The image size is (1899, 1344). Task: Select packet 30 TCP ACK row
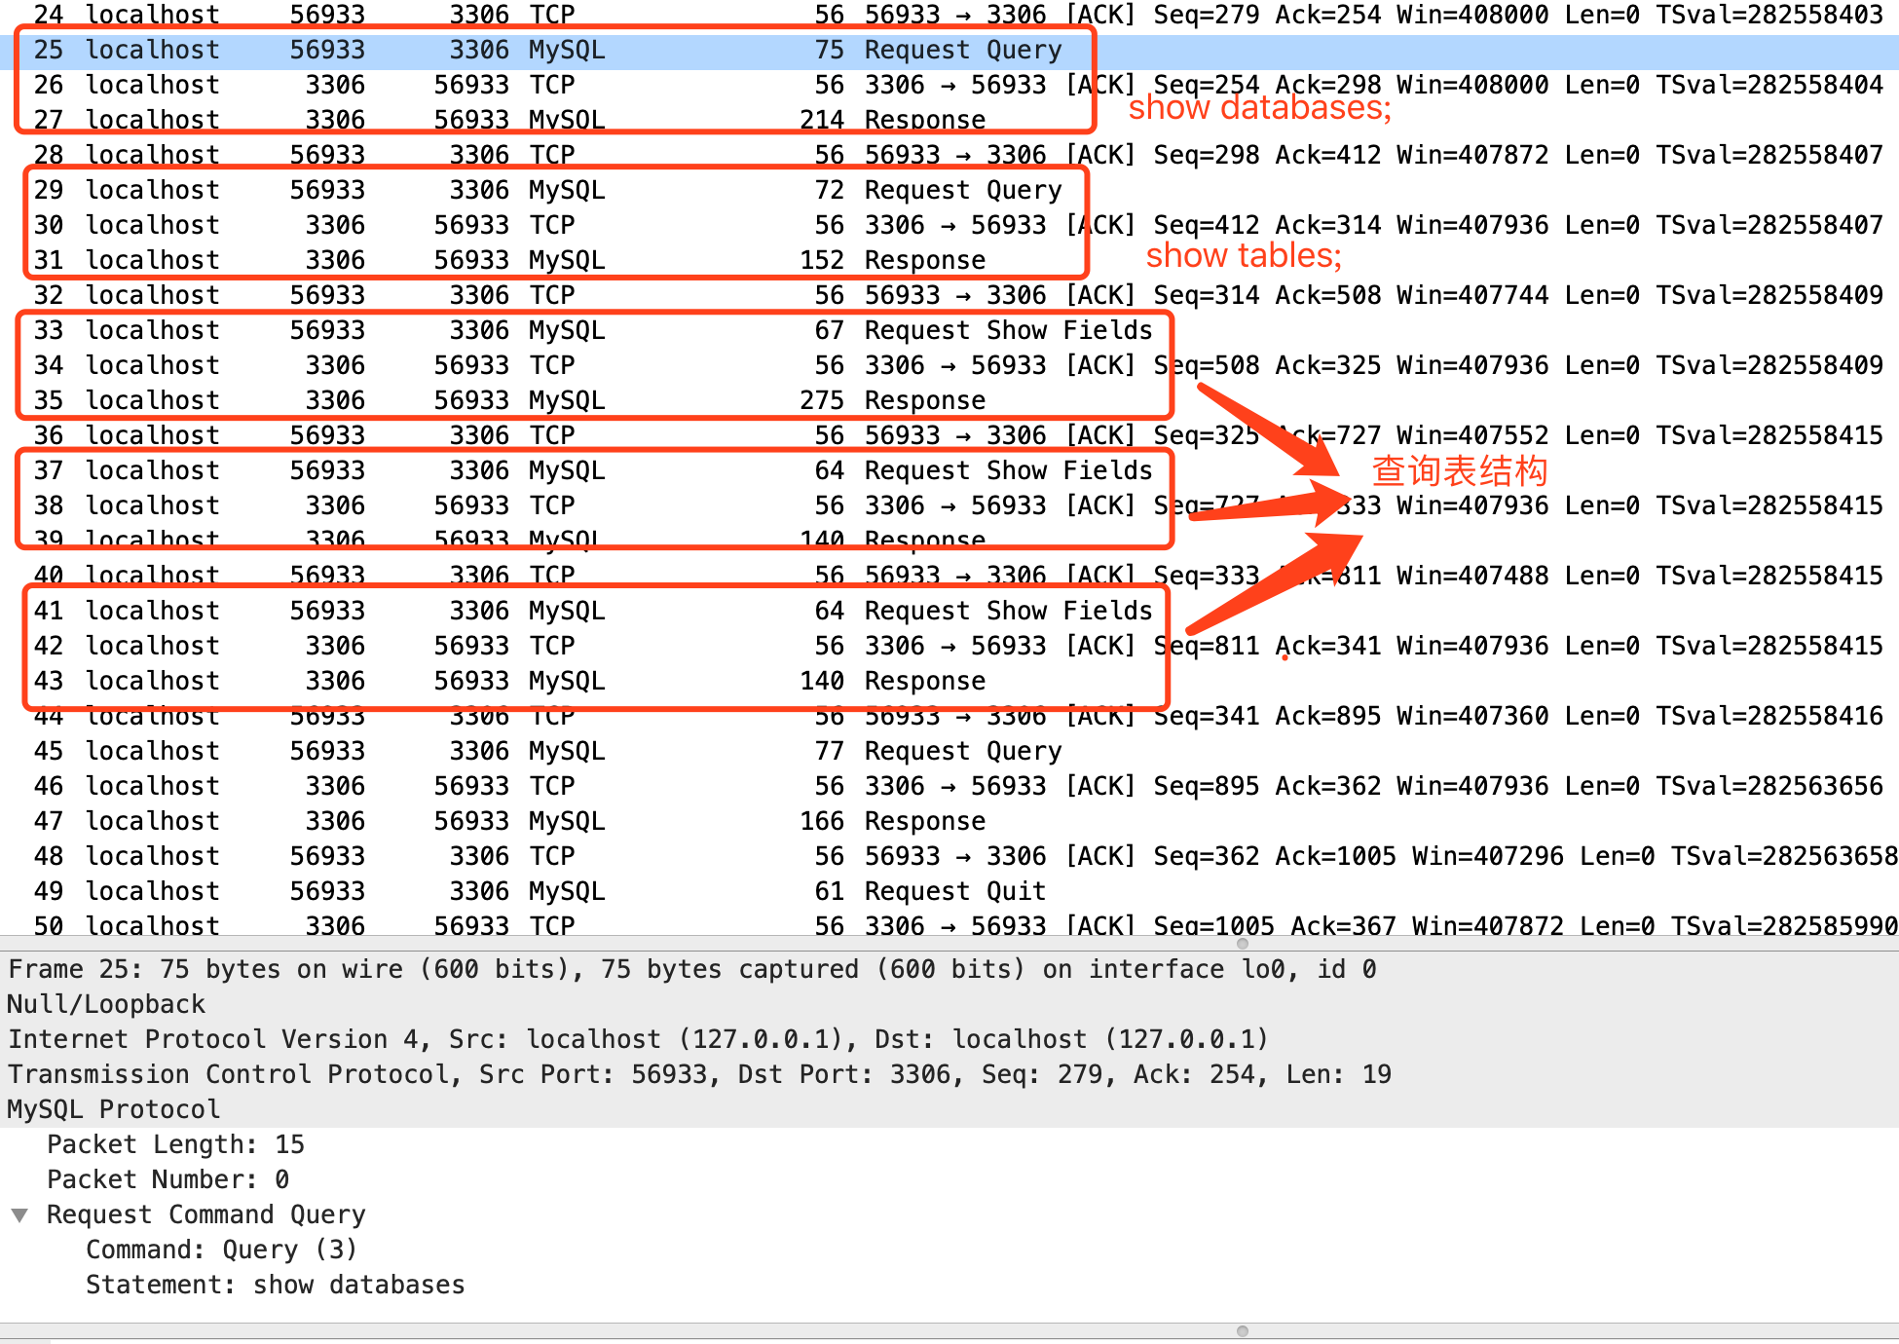click(x=949, y=226)
